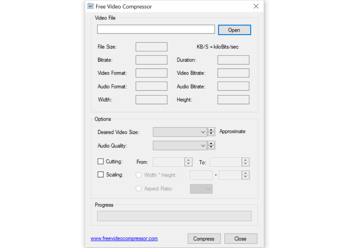Screen dimensions: 348x248
Task: Click the Width value box
Action: (151, 100)
